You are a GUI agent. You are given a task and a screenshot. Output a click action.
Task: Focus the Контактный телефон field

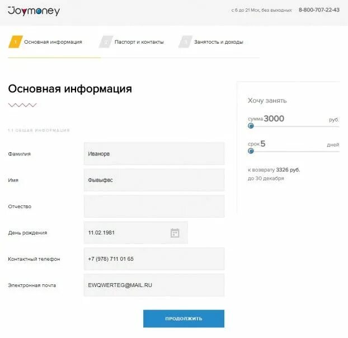(x=154, y=259)
